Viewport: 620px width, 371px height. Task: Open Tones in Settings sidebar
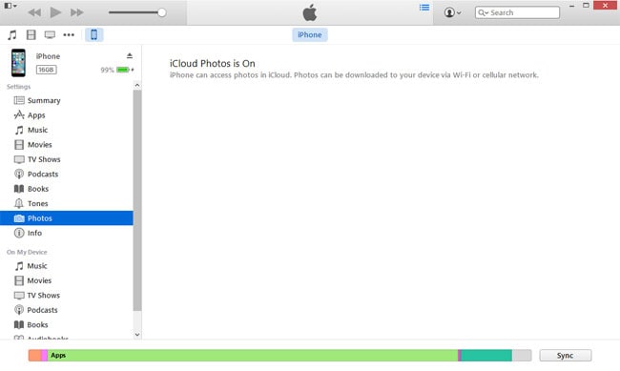pyautogui.click(x=67, y=203)
